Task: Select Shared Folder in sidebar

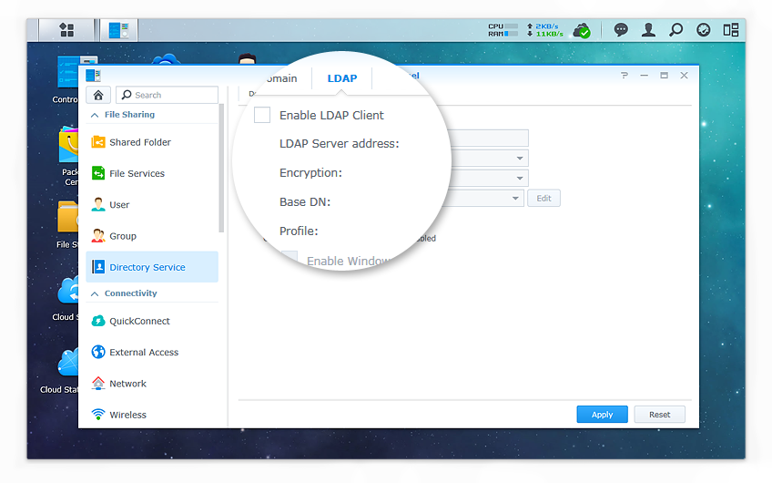Action: [152, 142]
